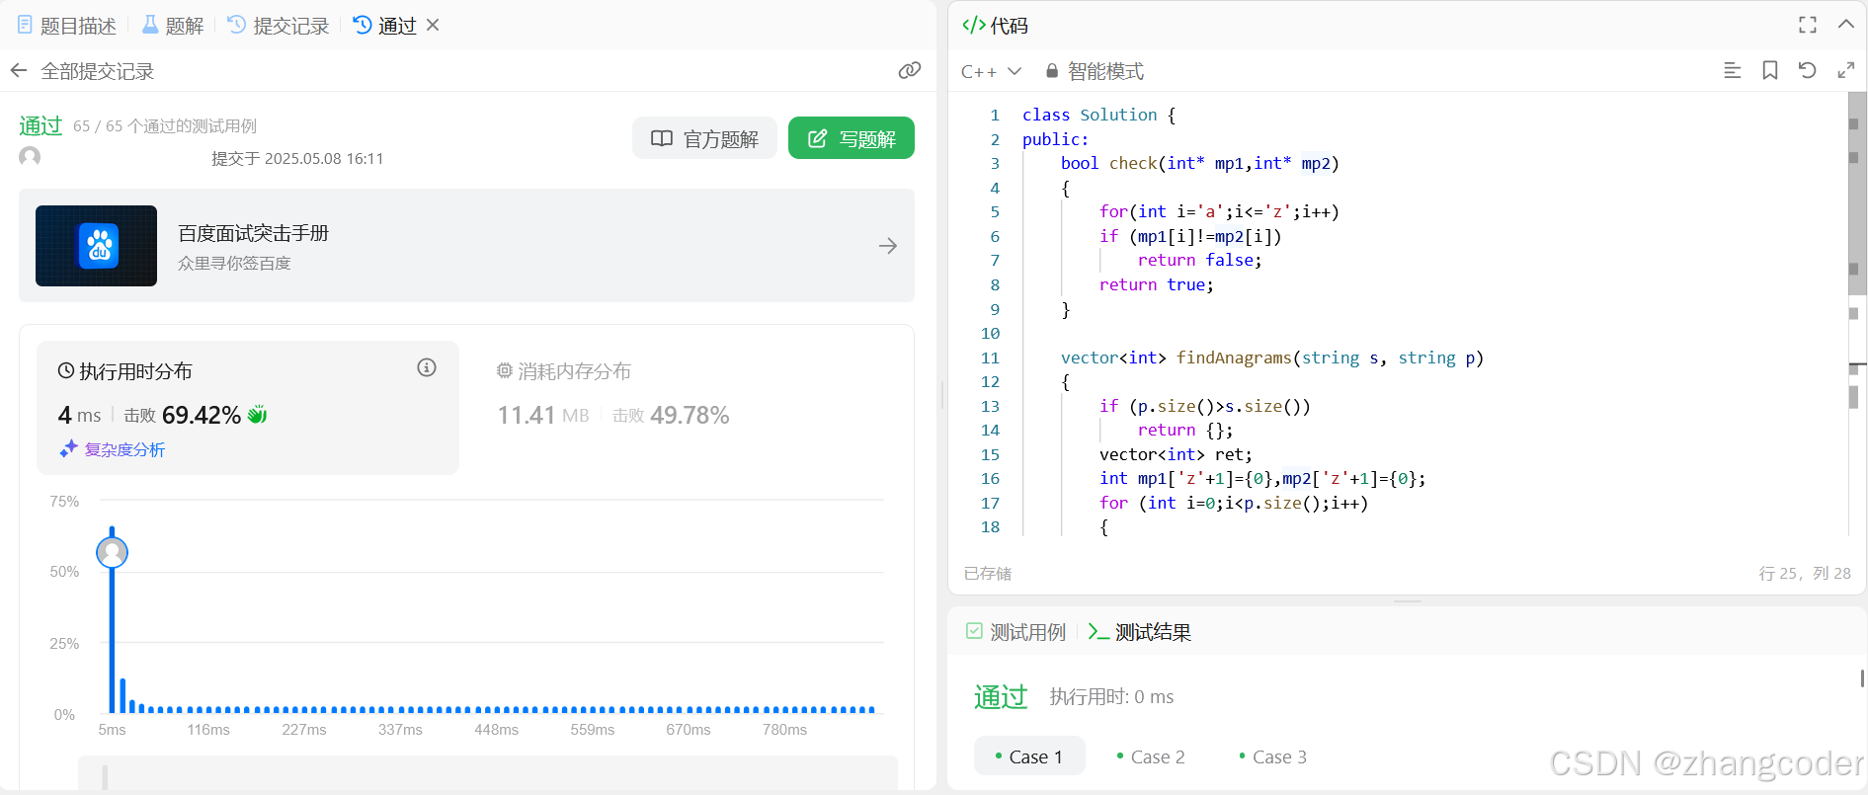
Task: Click 执行用时: 0 ms in the test result
Action: [x=1111, y=697]
